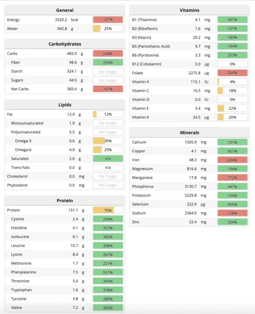
Task: Click the Cholesterol 'No Target' box
Action: point(108,176)
